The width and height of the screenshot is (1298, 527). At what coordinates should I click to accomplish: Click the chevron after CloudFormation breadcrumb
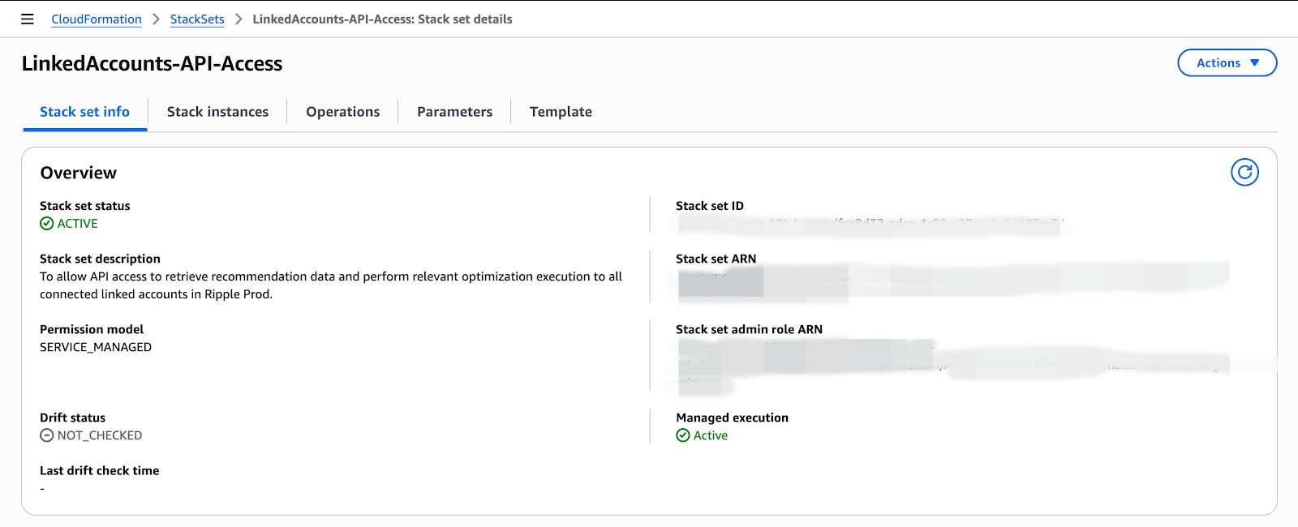click(156, 19)
